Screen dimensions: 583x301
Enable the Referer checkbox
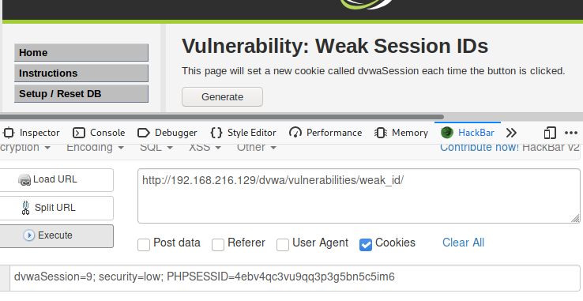click(x=218, y=244)
